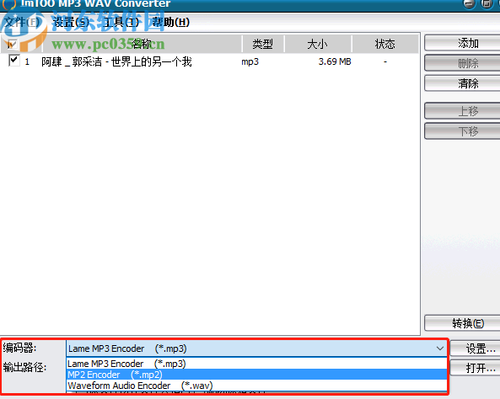500x399 pixels.
Task: Open the 帮助(H) menu
Action: tap(171, 22)
